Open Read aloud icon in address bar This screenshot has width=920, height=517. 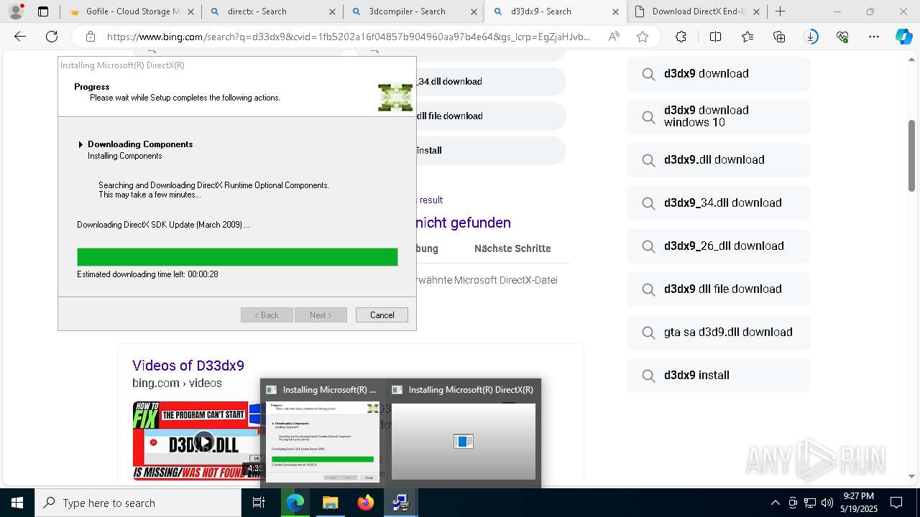pos(614,37)
